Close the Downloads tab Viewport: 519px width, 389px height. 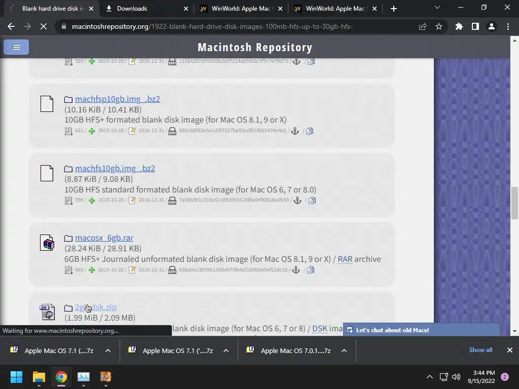pyautogui.click(x=186, y=9)
